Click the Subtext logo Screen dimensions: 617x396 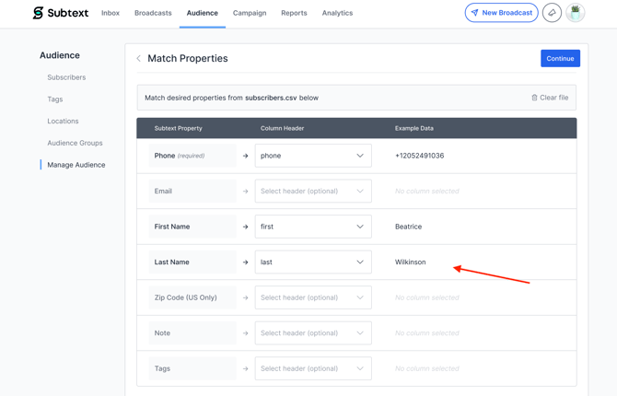[x=61, y=13]
